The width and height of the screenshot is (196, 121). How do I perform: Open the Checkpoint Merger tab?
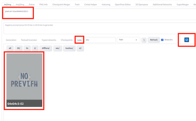click(61, 5)
